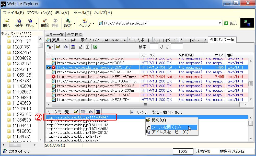Select link source atstudiota.exblog.jp/16114414/
This screenshot has height=156, width=256.
77,125
